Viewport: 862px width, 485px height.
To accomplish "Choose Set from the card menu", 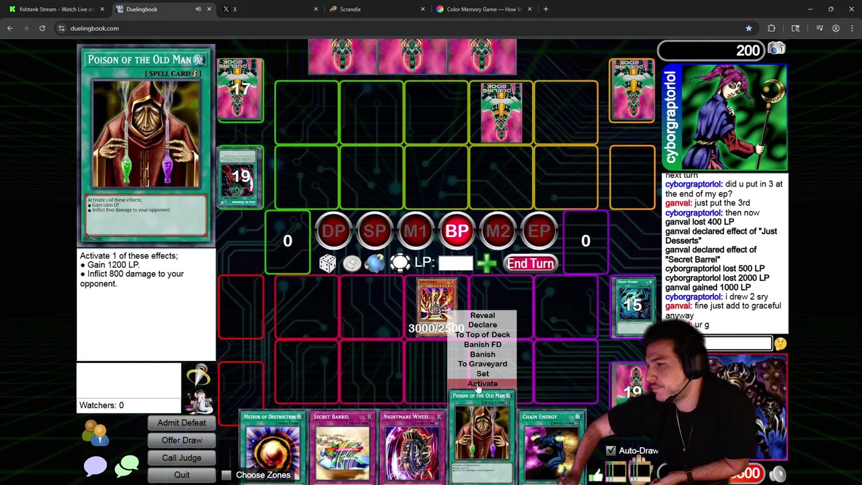I will coord(482,374).
